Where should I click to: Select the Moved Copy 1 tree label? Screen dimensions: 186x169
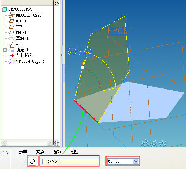[x=32, y=61]
